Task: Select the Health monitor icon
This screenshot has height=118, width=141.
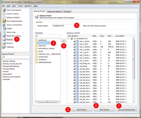Action: (x=4, y=29)
